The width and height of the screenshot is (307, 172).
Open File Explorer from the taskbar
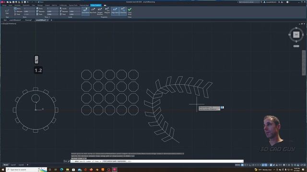(x=68, y=170)
